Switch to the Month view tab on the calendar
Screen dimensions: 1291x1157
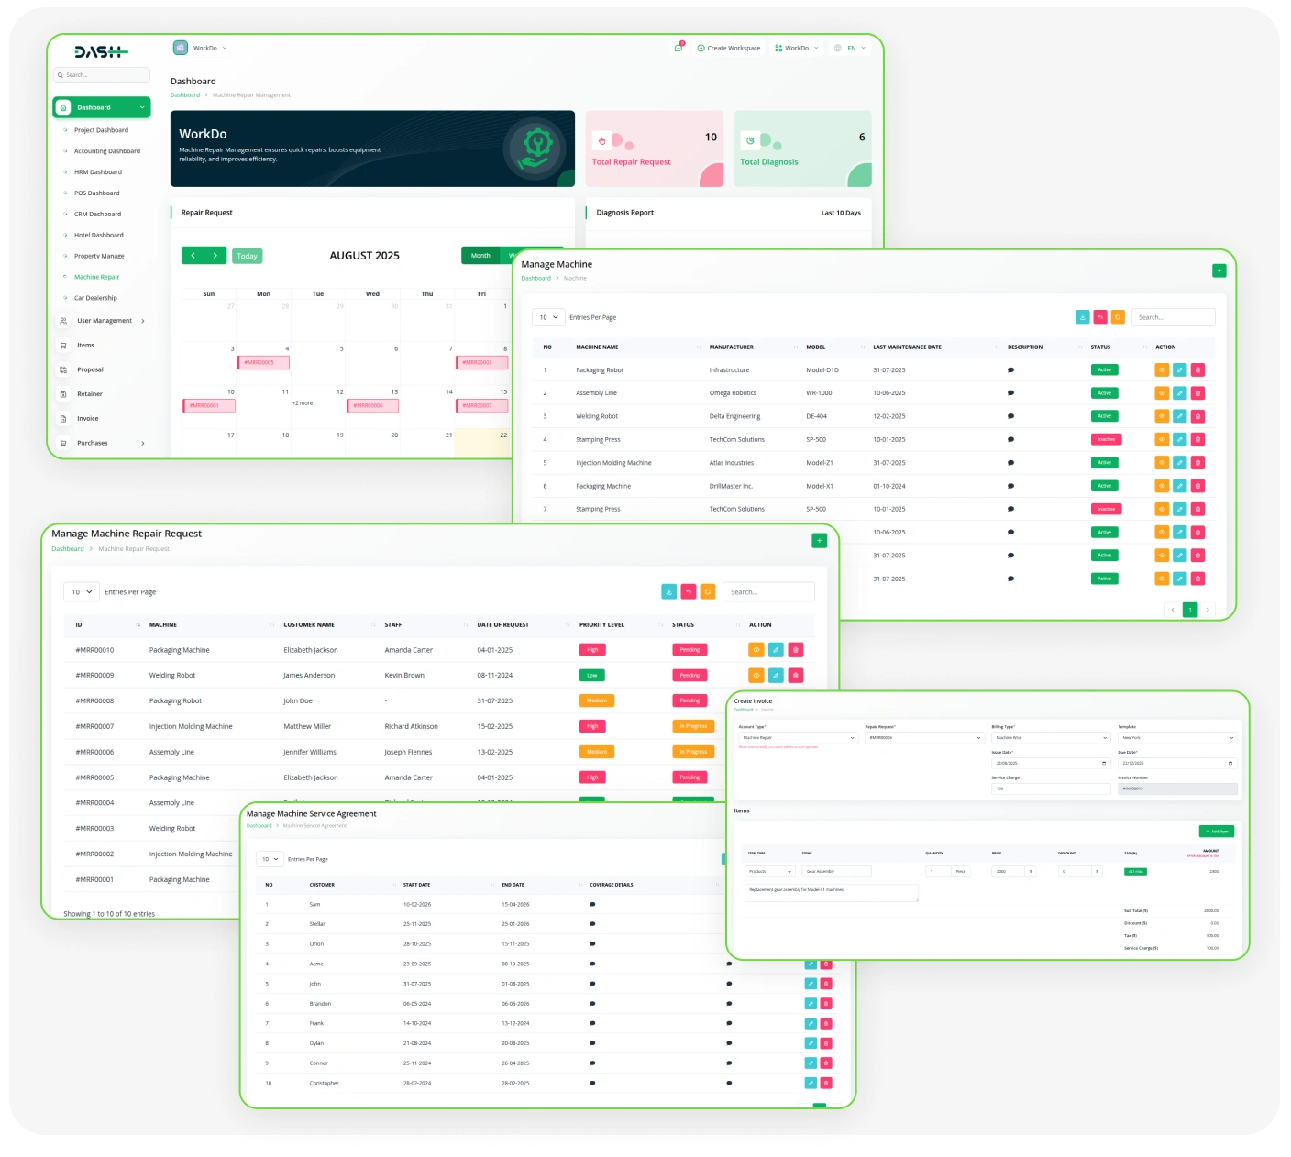coord(480,256)
